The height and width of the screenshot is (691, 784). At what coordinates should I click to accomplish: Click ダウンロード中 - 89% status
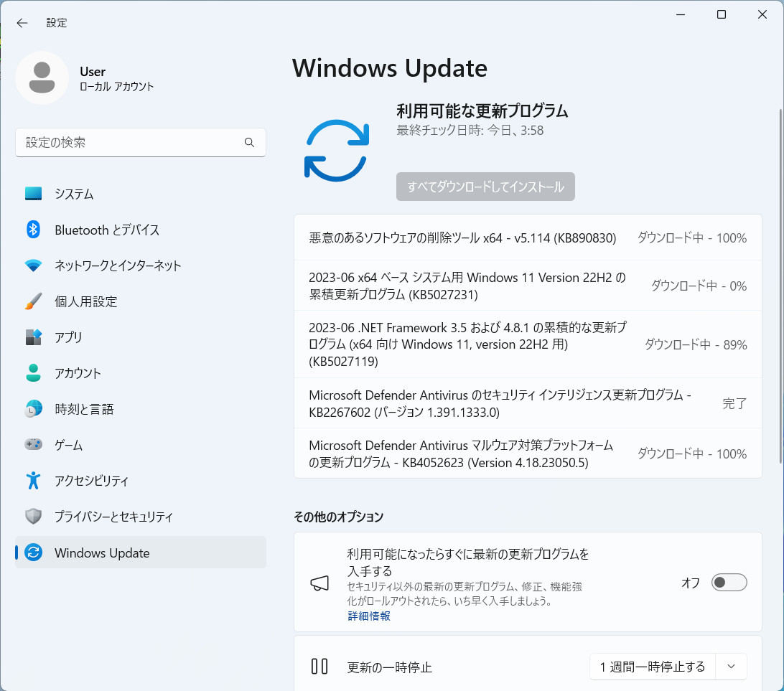tap(696, 344)
